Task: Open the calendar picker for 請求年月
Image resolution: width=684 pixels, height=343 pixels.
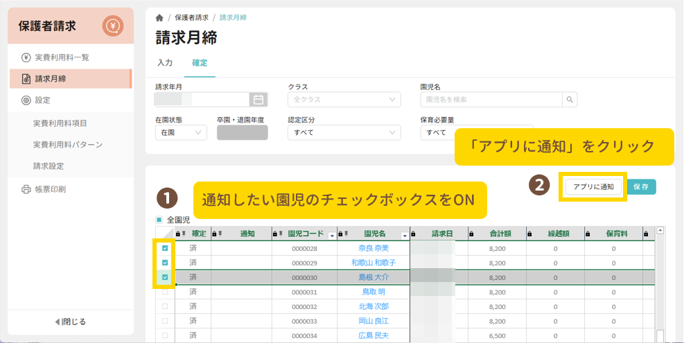Action: point(258,99)
